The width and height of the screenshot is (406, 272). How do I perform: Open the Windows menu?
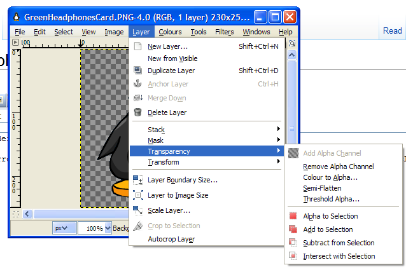pyautogui.click(x=256, y=32)
